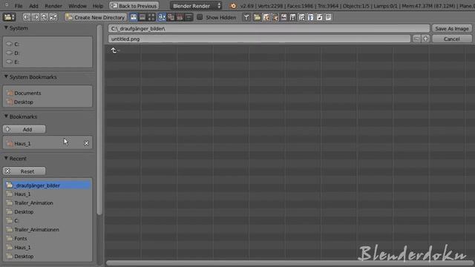Viewport: 475px width, 267px height.
Task: Increment filename number plus button
Action: 425,39
